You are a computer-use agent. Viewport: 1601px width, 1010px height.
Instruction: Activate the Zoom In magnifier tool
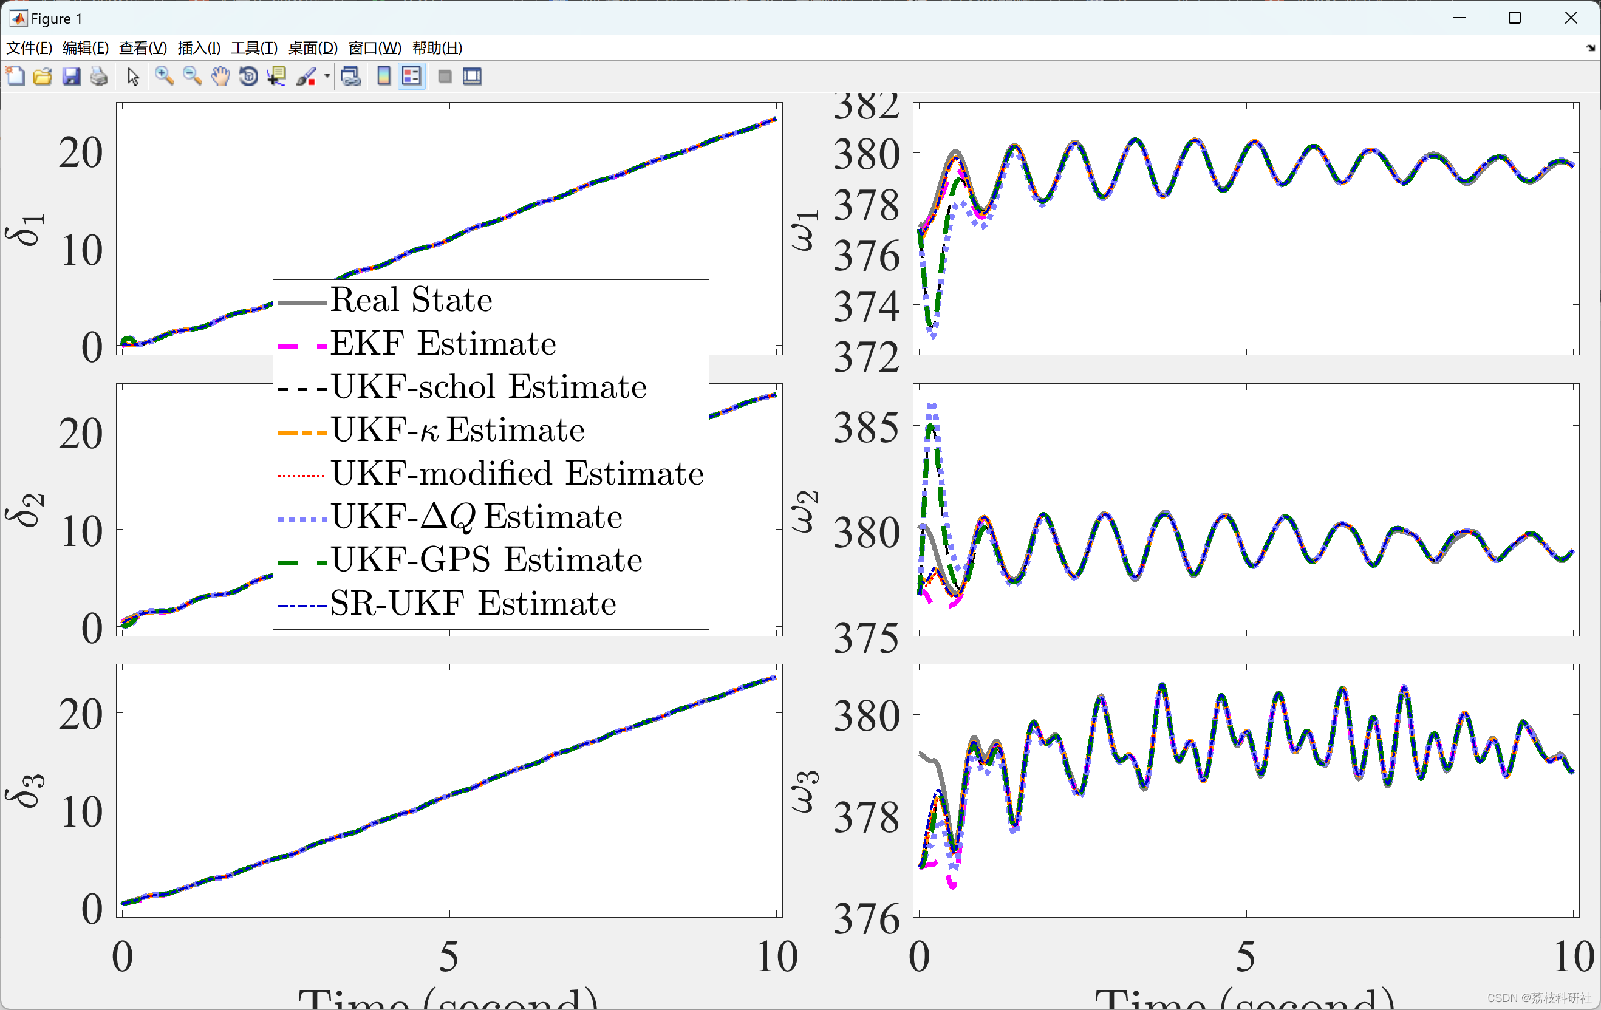164,77
